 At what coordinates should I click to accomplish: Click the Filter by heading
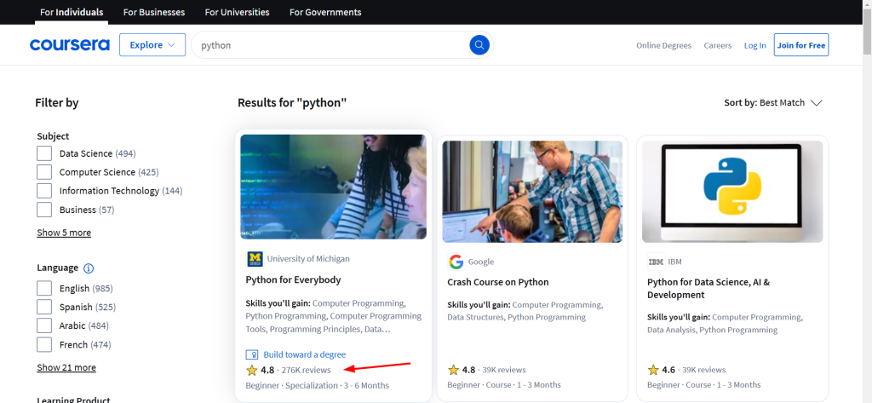point(57,103)
